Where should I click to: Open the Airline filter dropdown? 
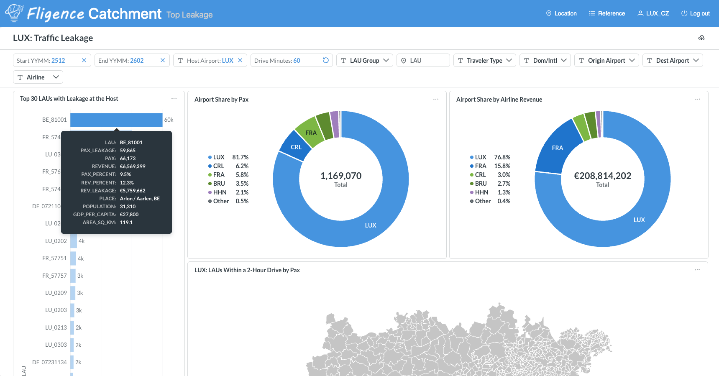pos(38,77)
